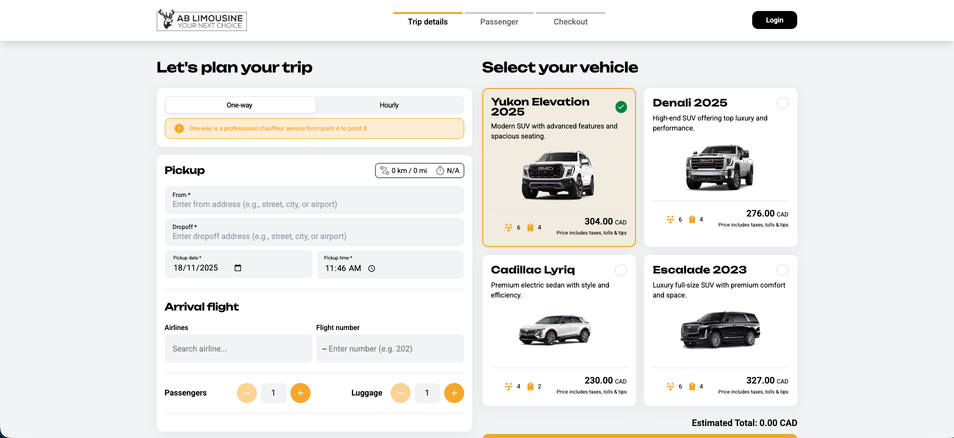Viewport: 954px width, 438px height.
Task: Click the AB Limousine logo
Action: tap(202, 20)
